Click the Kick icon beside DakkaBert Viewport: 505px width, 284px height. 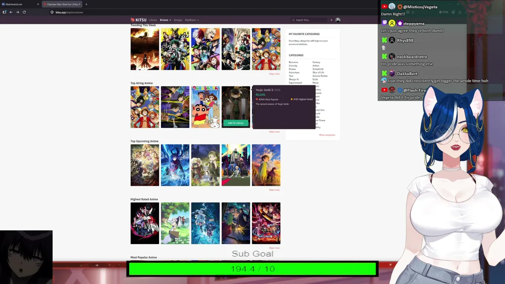pos(385,73)
